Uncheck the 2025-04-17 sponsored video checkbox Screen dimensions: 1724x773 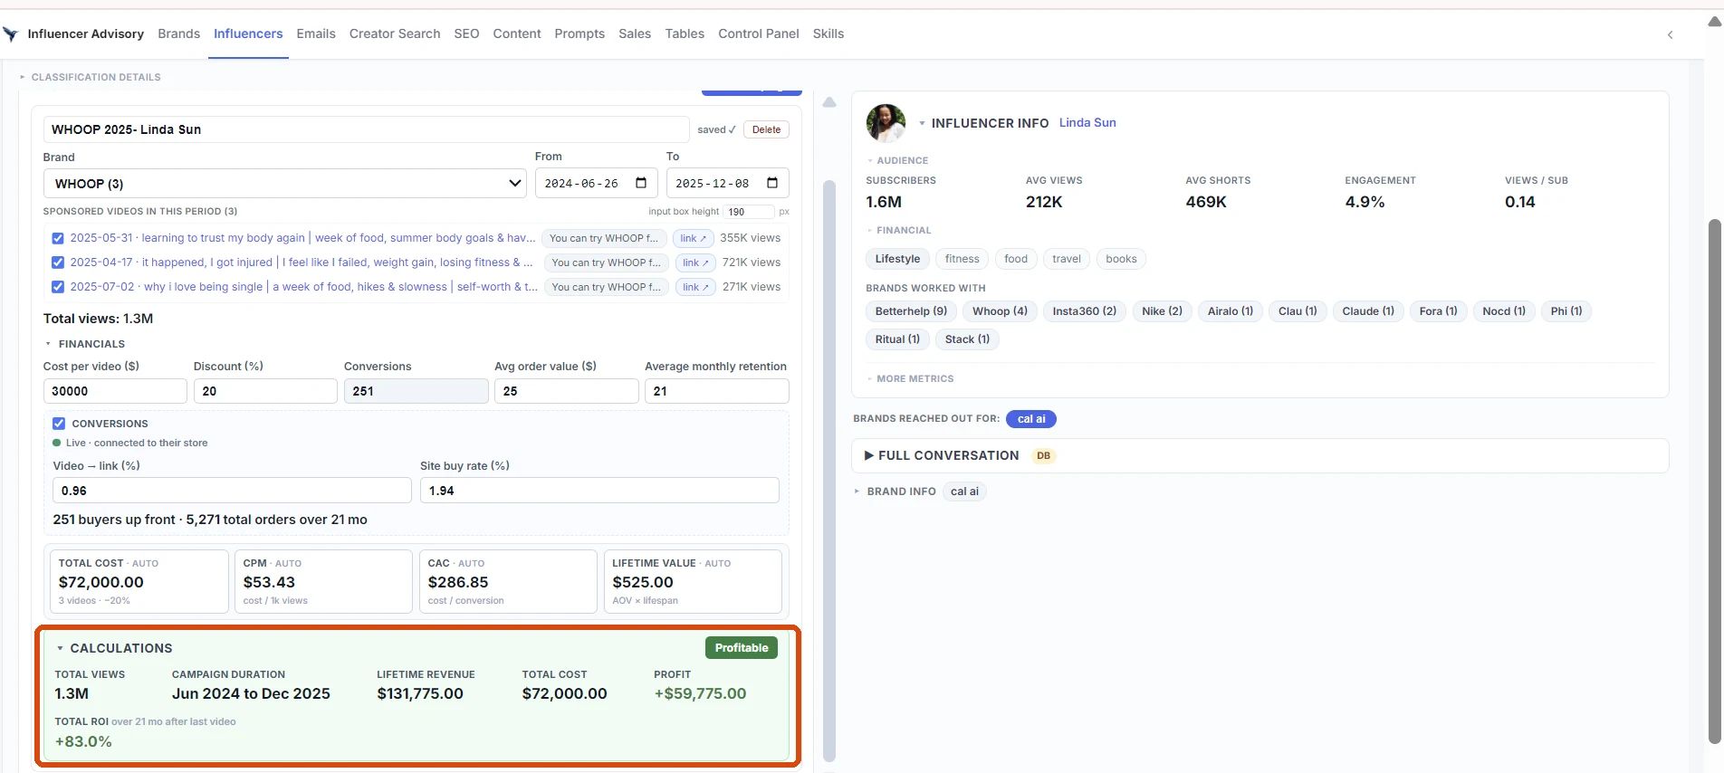[58, 262]
